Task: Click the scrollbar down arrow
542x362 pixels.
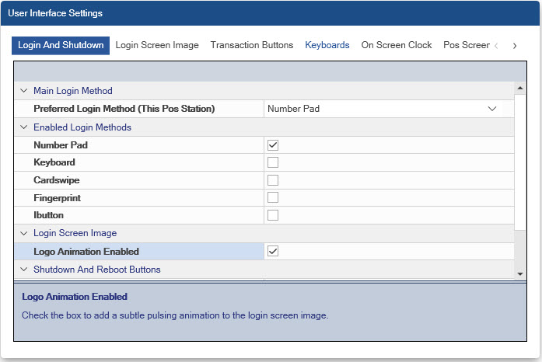Action: point(519,273)
